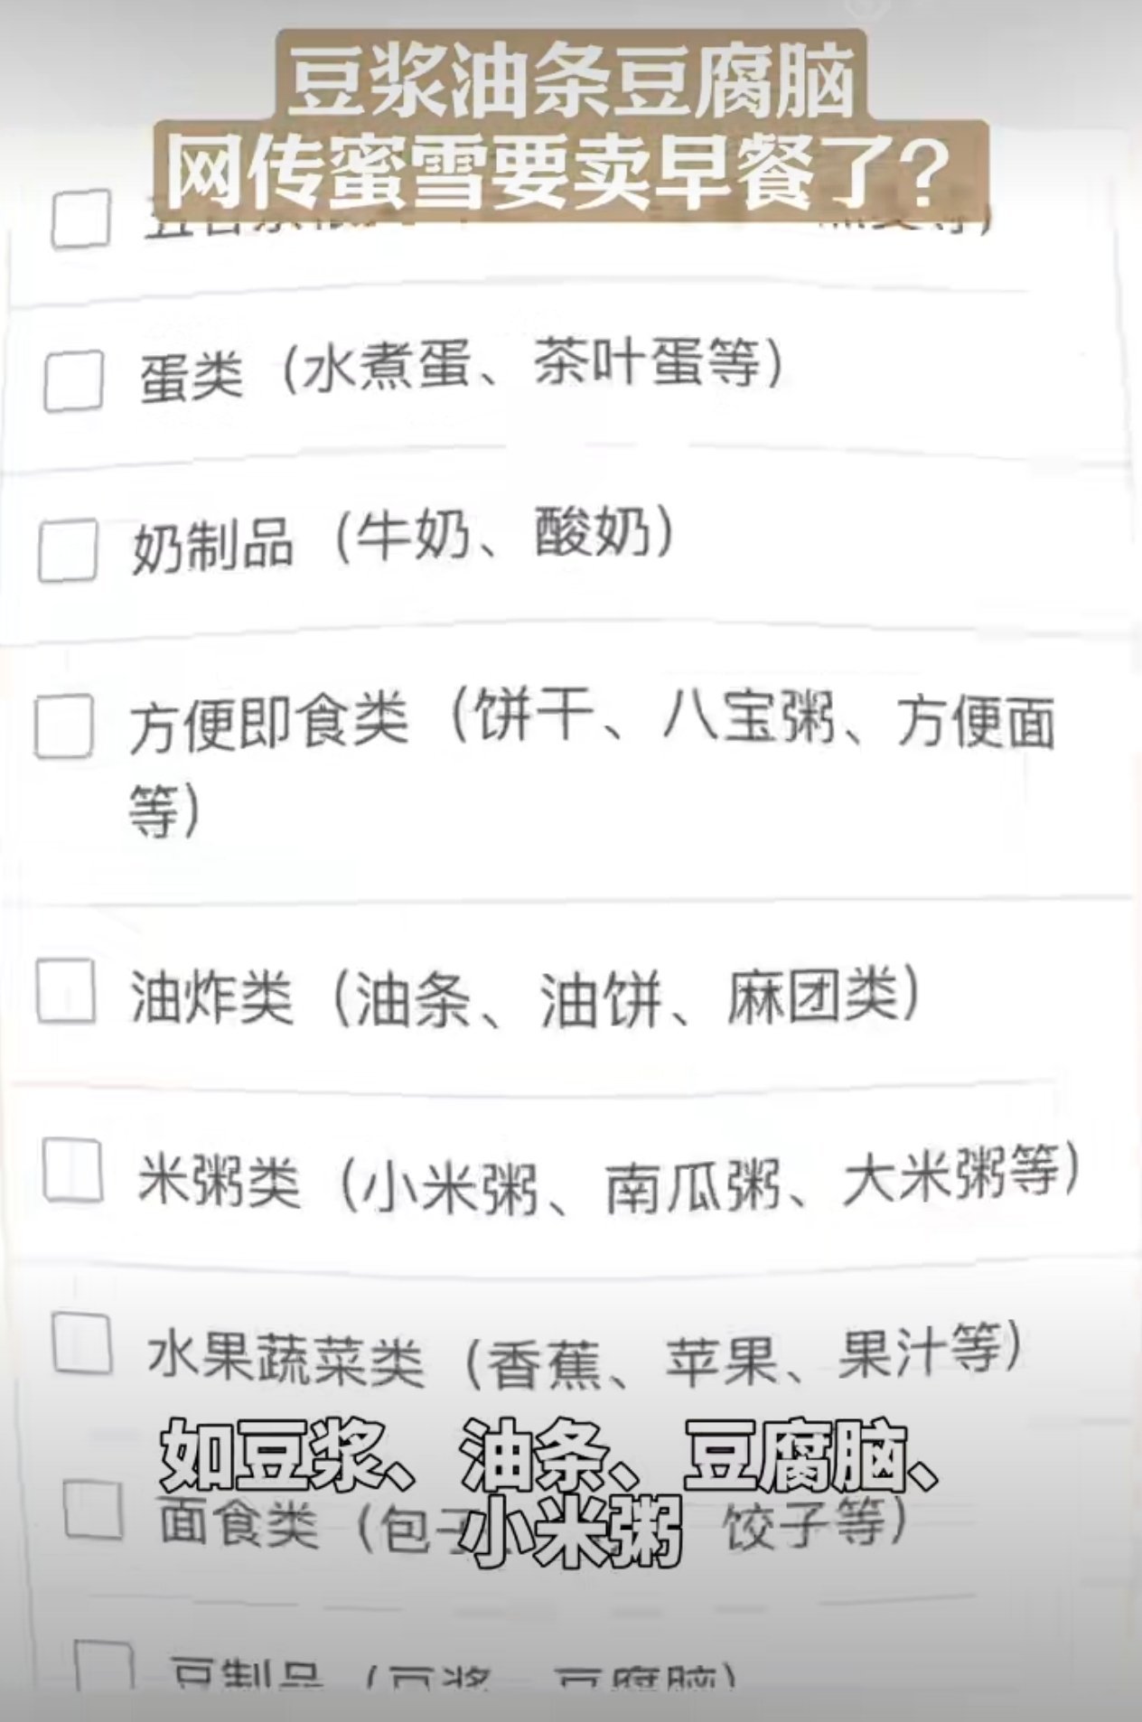Tick the topmost checkbox behind the title

[81, 218]
